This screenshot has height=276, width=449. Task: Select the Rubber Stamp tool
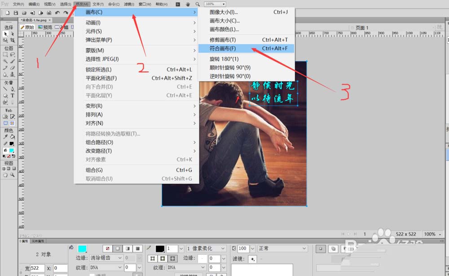[12, 75]
